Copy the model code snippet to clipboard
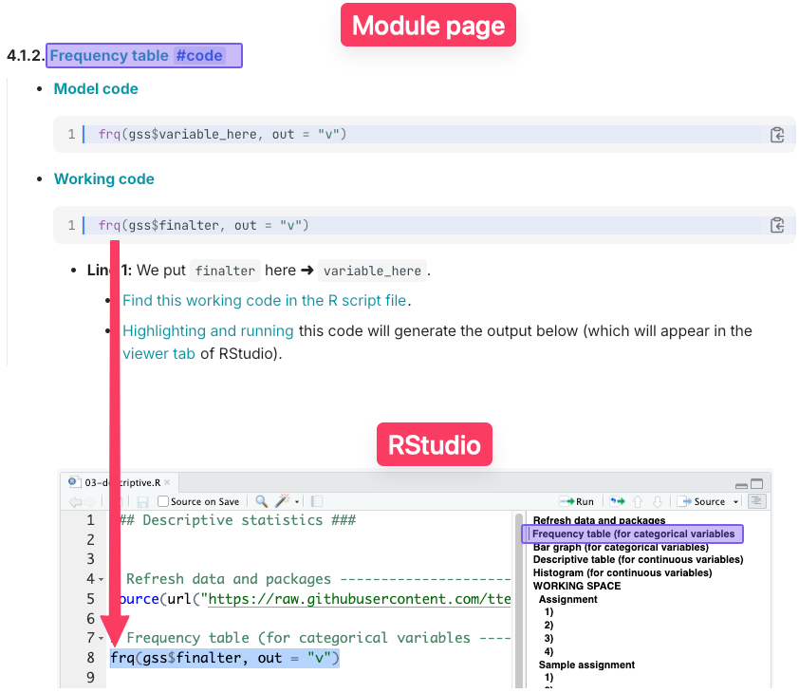The height and width of the screenshot is (693, 799). coord(777,135)
